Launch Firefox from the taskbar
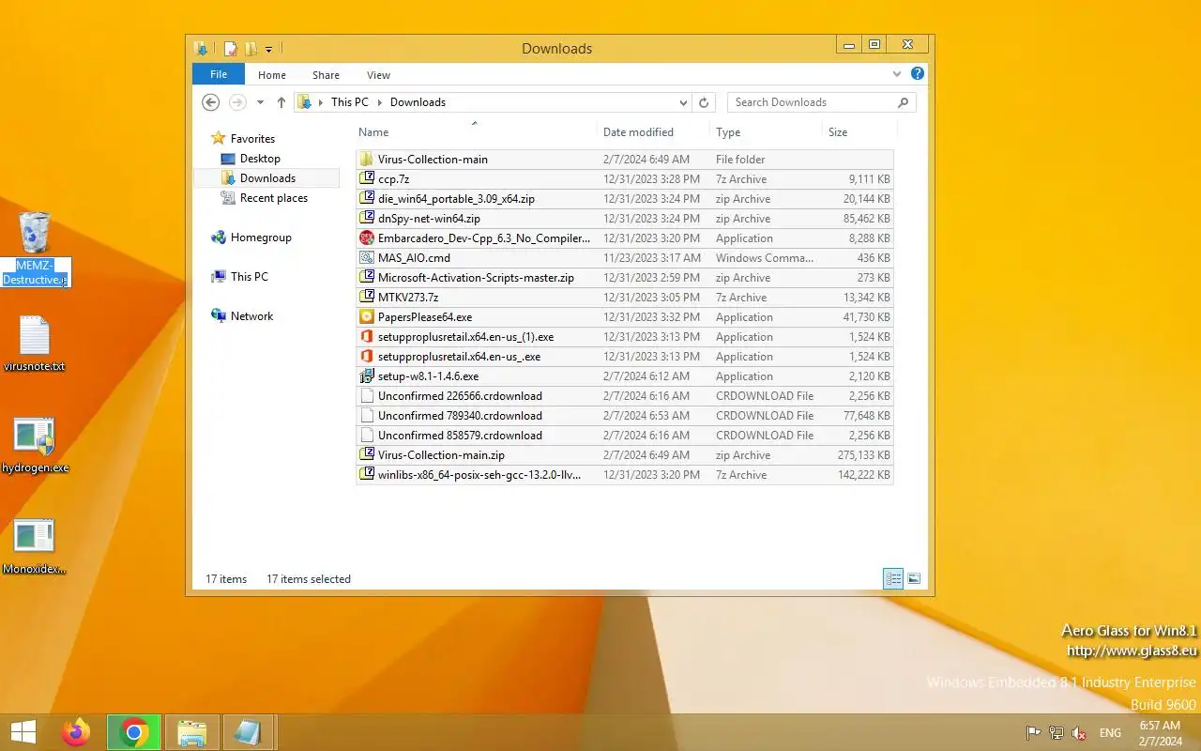 point(76,732)
